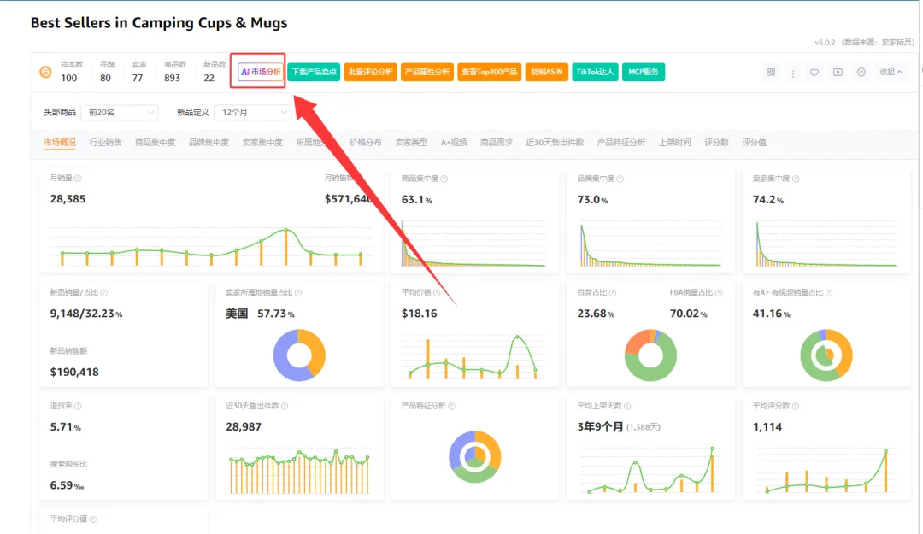The width and height of the screenshot is (923, 534).
Task: Open the video tutorial play icon
Action: coord(838,72)
